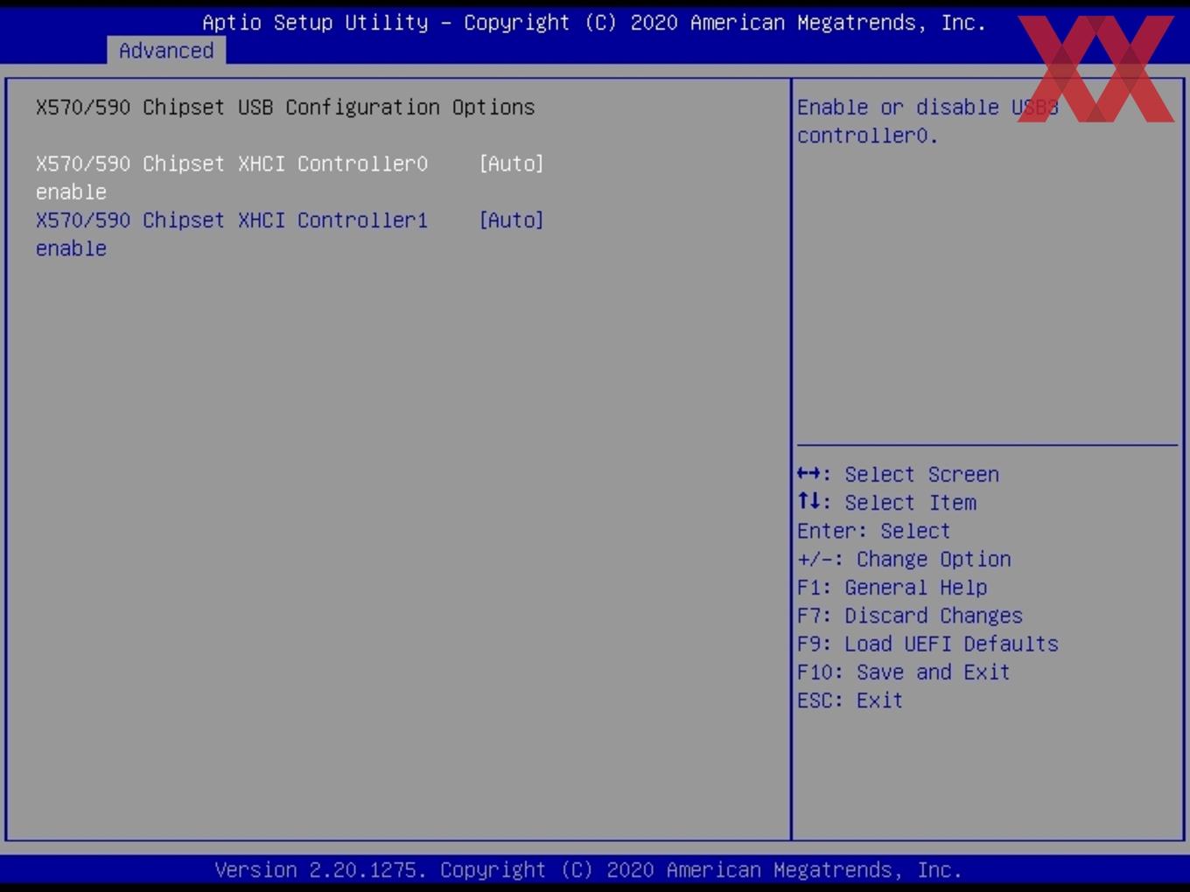Click the 'Select Item' key hint
This screenshot has width=1190, height=892.
886,503
